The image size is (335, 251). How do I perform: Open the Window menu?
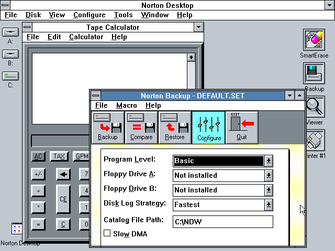click(155, 15)
